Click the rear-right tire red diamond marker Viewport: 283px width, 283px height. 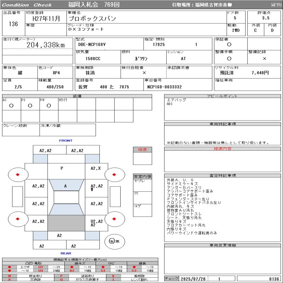click(x=114, y=219)
